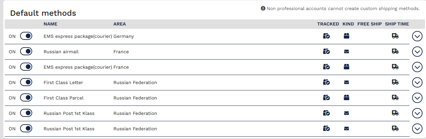Click the ship time truck for First Class Letter
This screenshot has height=139, width=426.
[395, 82]
